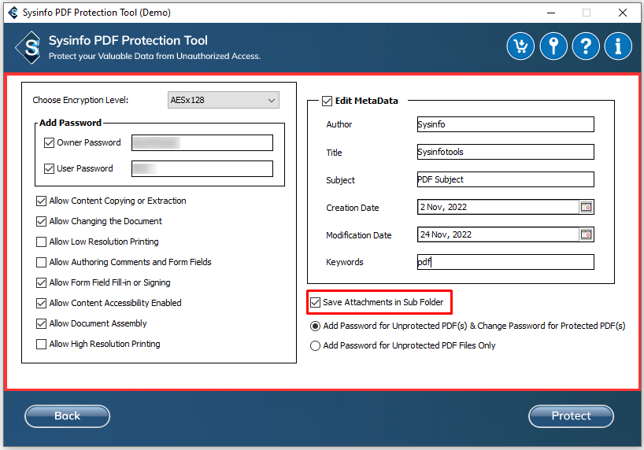Minimize the Sysinfo PDF Protection Tool window
This screenshot has width=644, height=450.
[551, 13]
